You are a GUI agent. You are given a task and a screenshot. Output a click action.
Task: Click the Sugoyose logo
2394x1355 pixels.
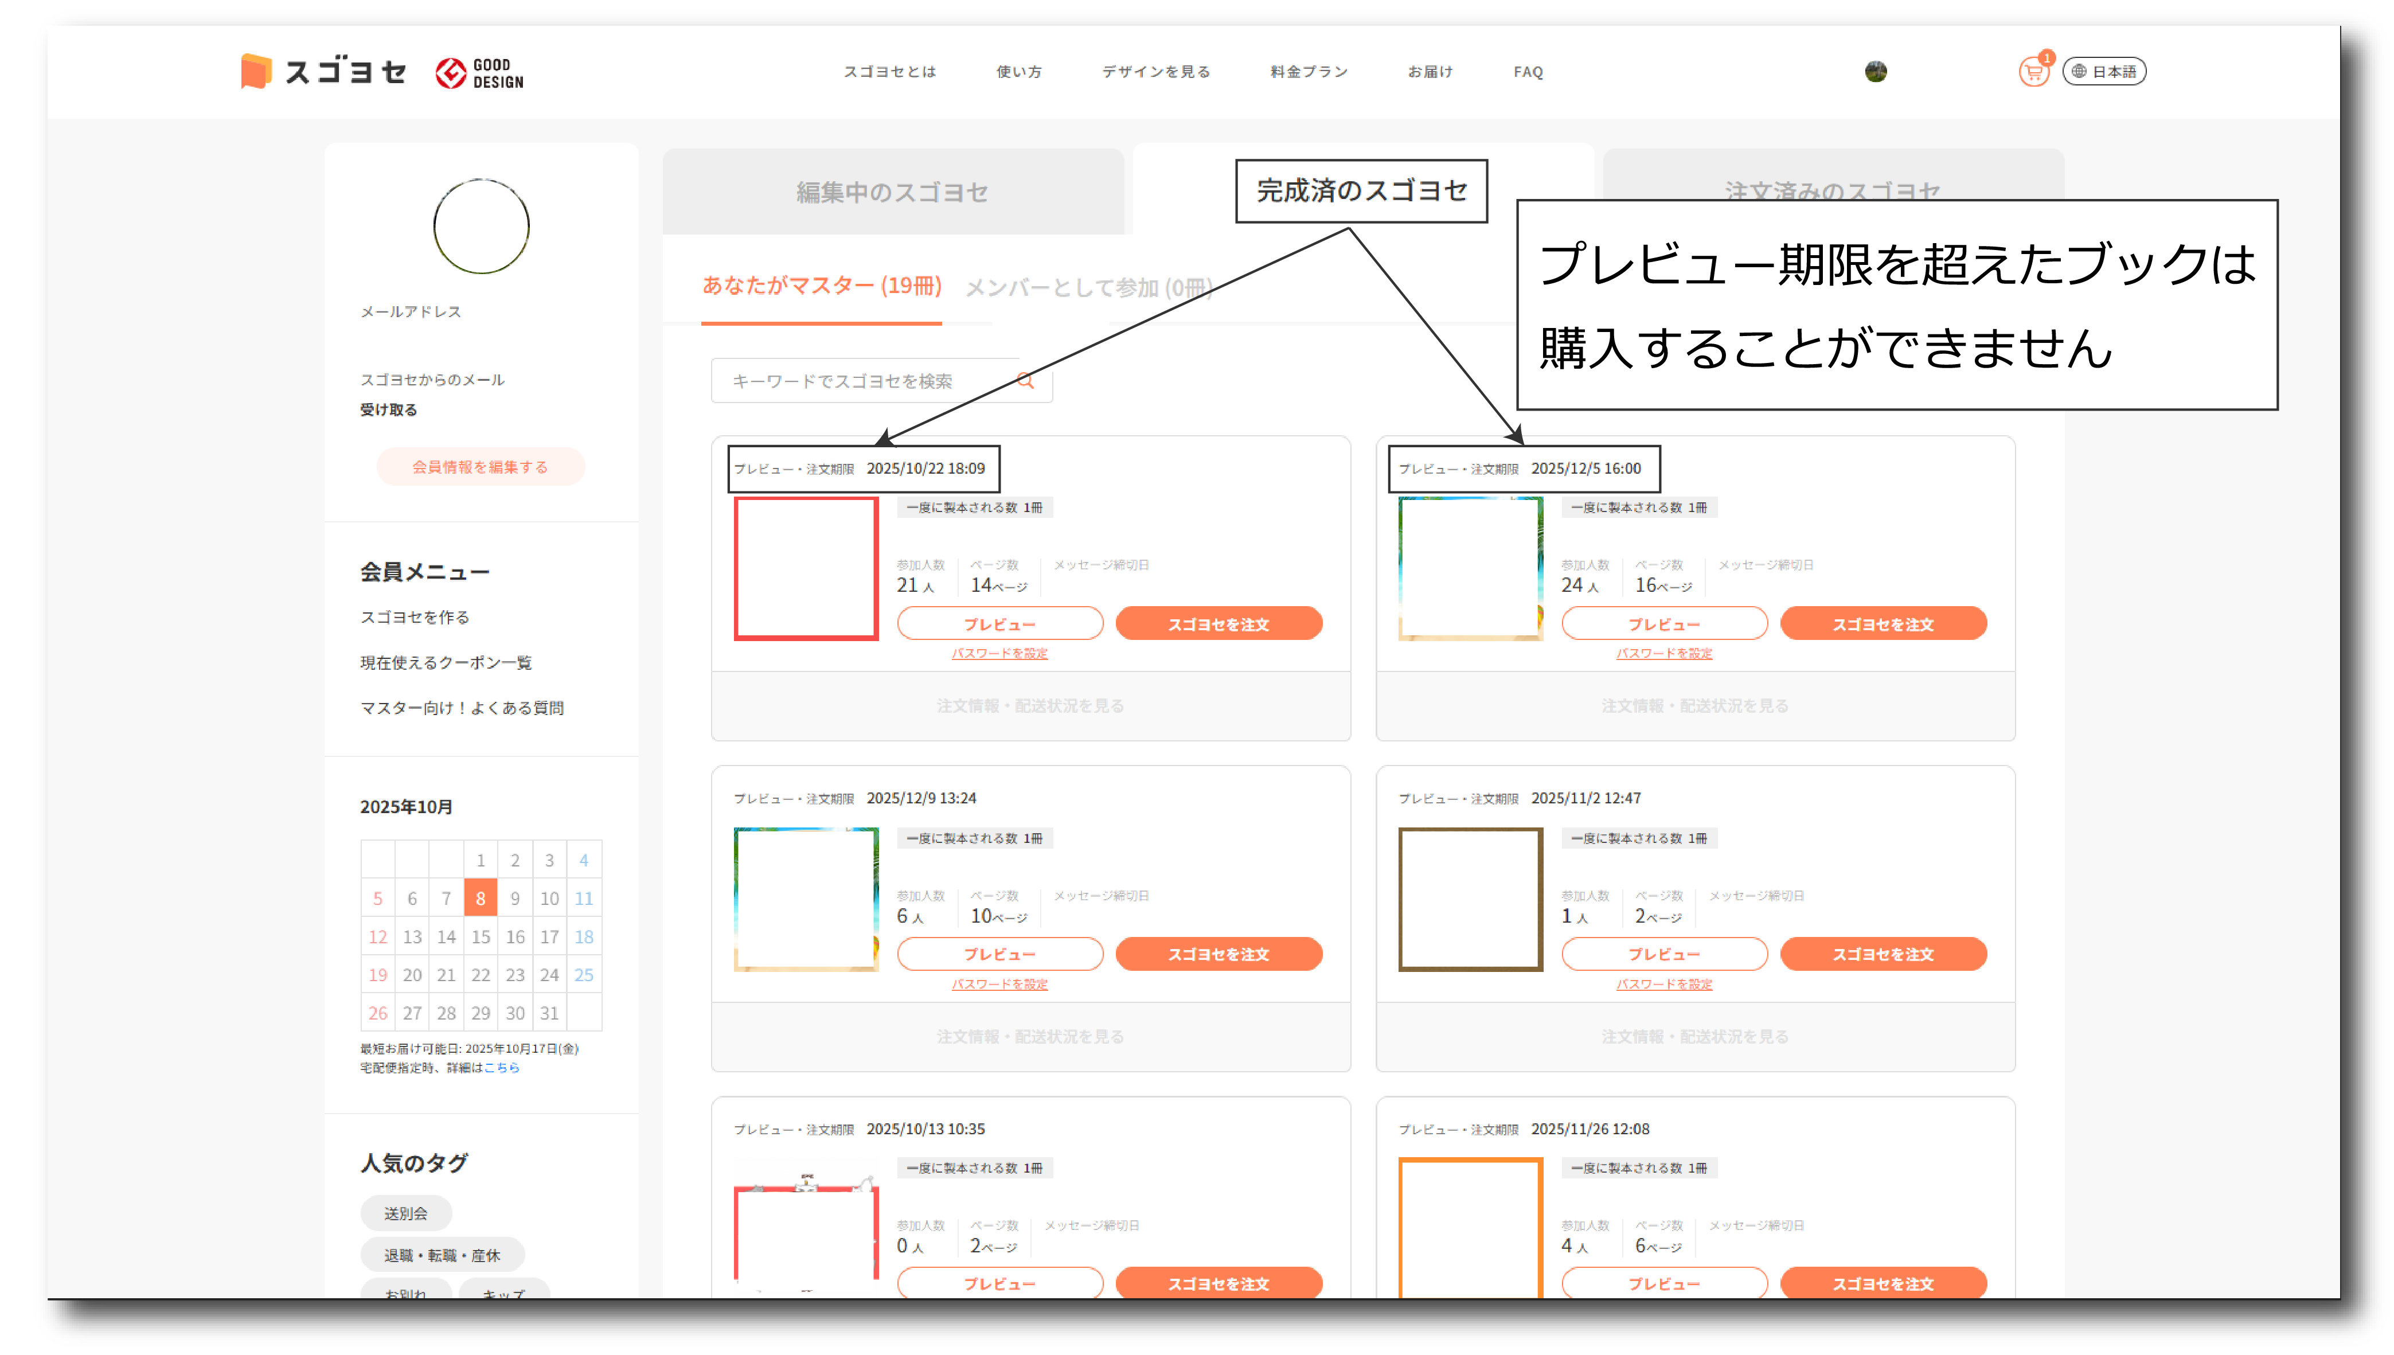(x=324, y=72)
